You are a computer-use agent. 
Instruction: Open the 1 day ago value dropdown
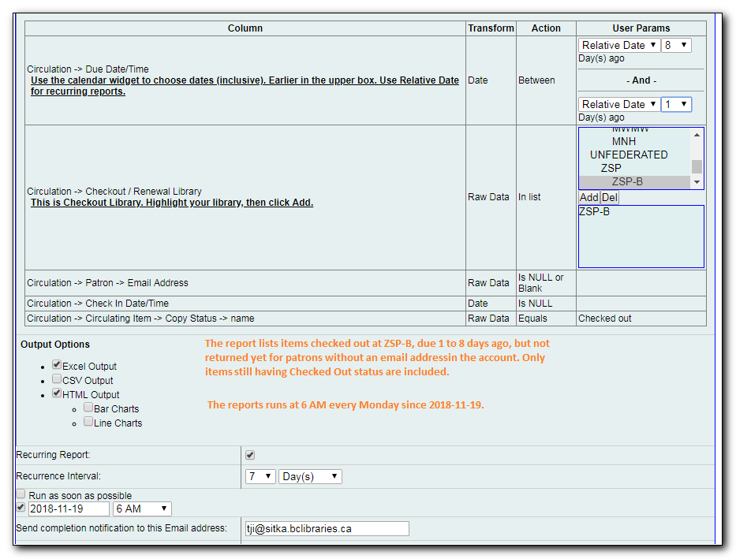[x=676, y=104]
